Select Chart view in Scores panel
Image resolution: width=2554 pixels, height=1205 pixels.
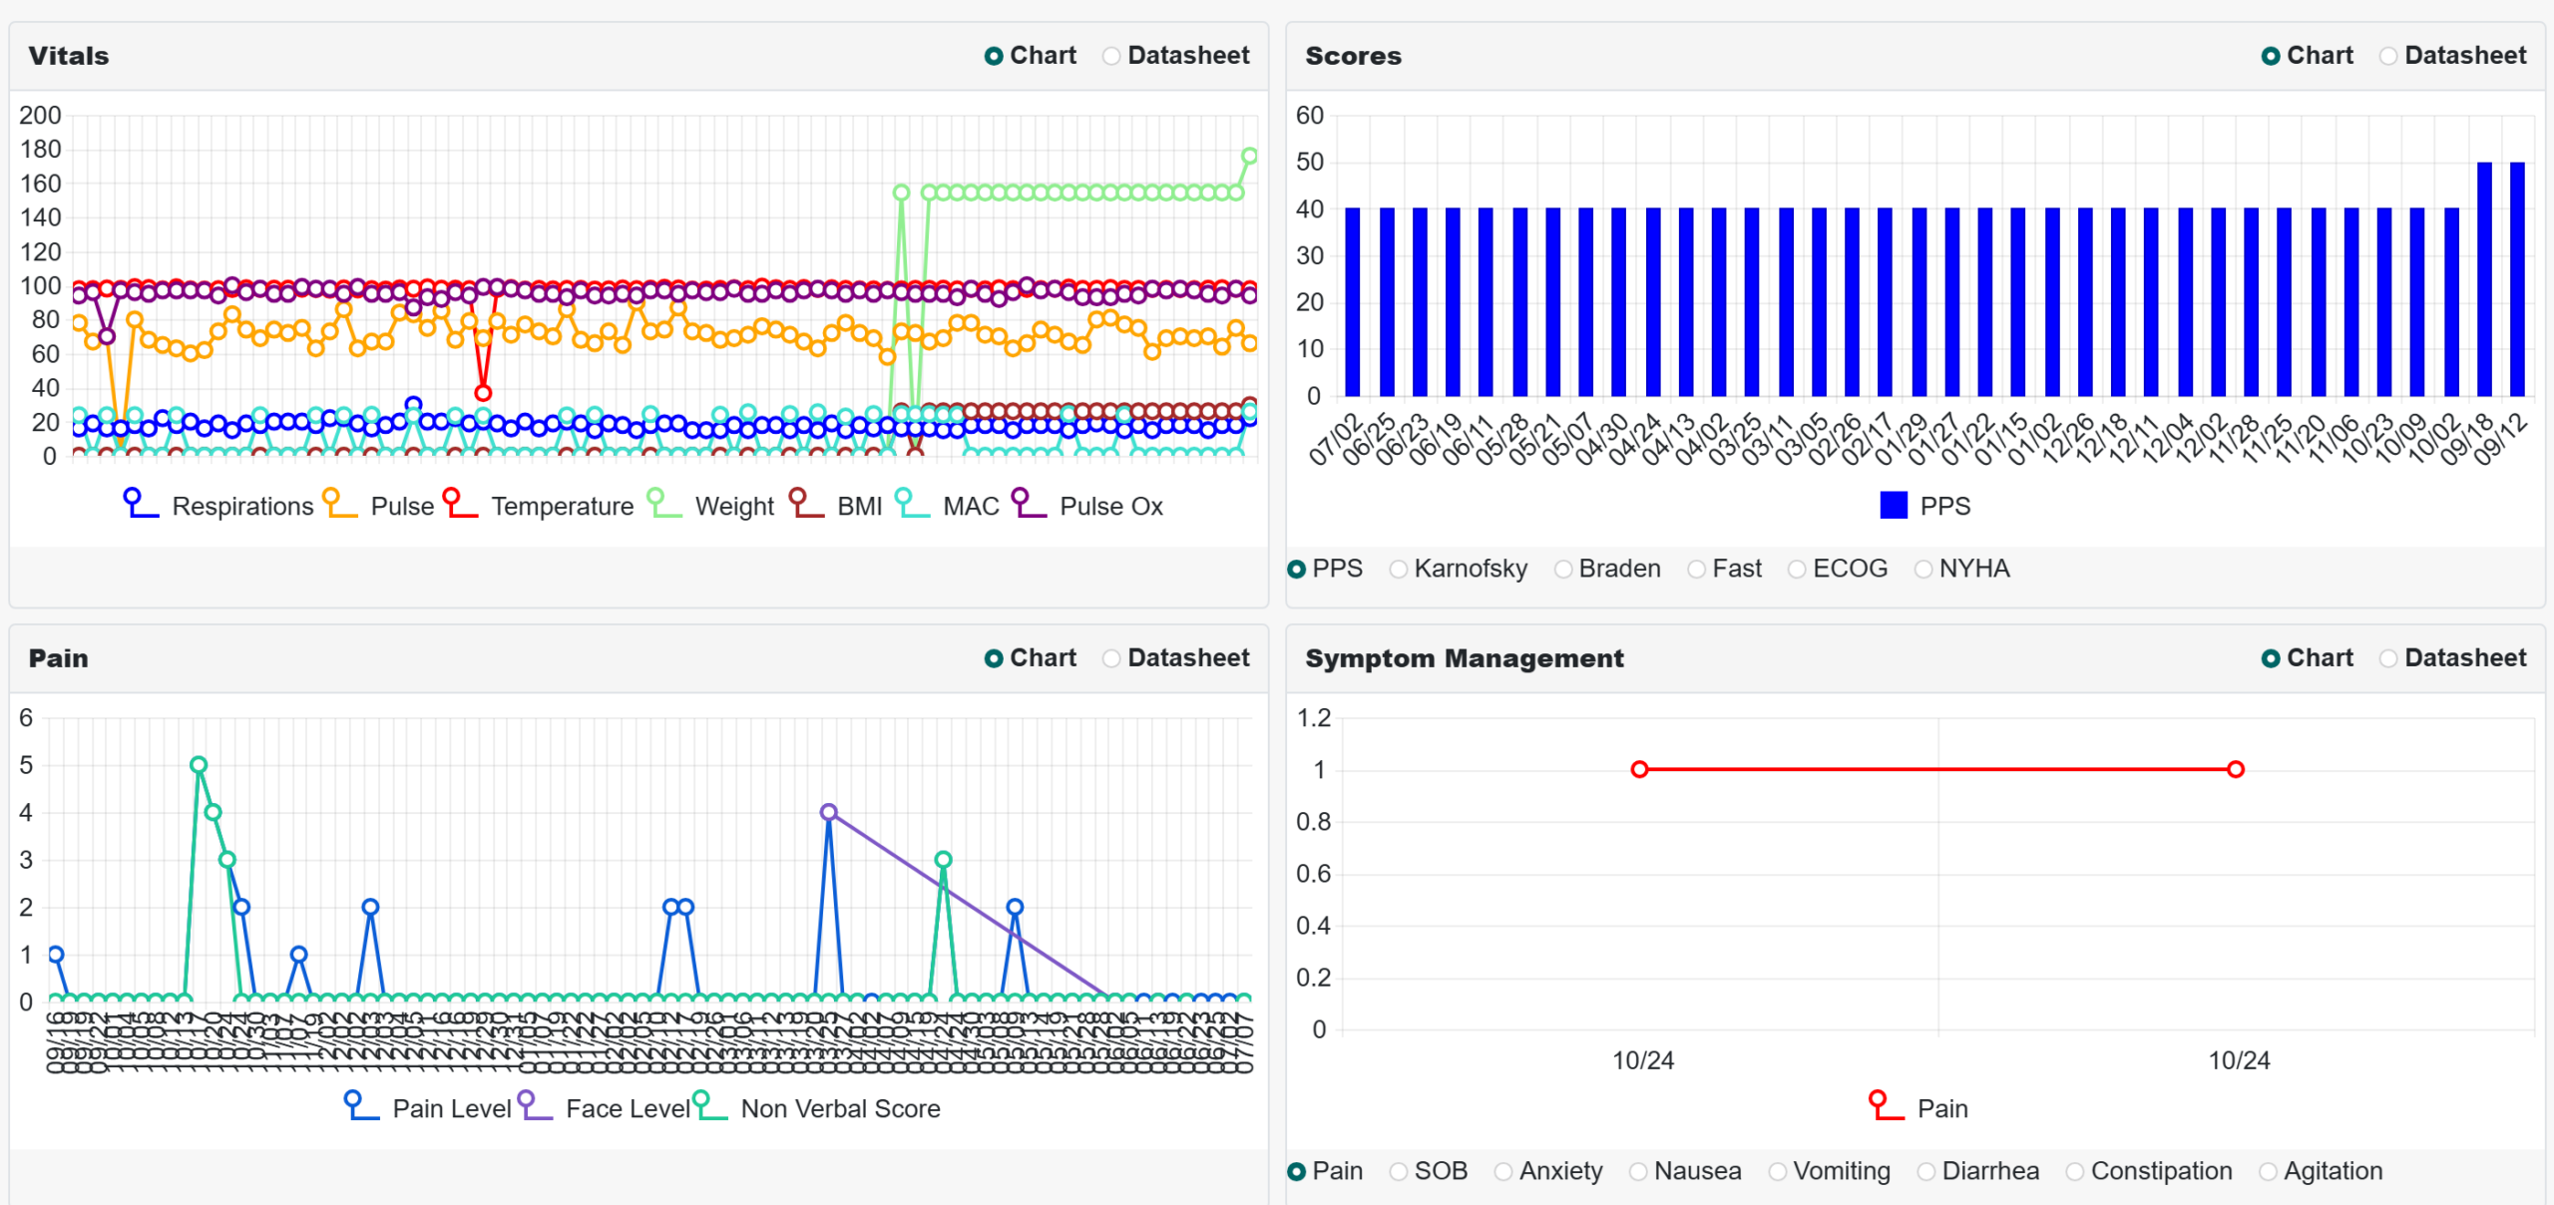click(x=2308, y=56)
